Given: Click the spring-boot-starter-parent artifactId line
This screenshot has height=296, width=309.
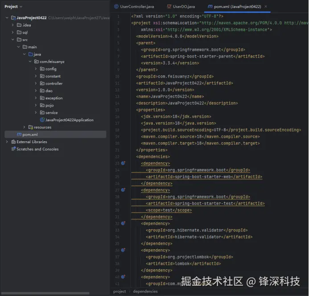Looking at the screenshot, I should (203, 56).
